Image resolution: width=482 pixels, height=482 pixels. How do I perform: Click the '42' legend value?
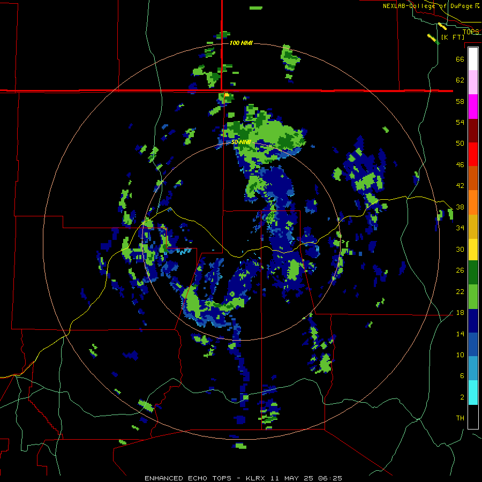pos(460,186)
